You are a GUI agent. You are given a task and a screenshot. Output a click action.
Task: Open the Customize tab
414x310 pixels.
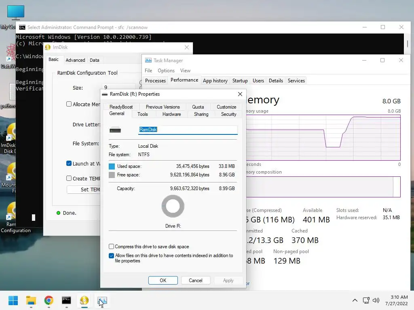(x=226, y=107)
